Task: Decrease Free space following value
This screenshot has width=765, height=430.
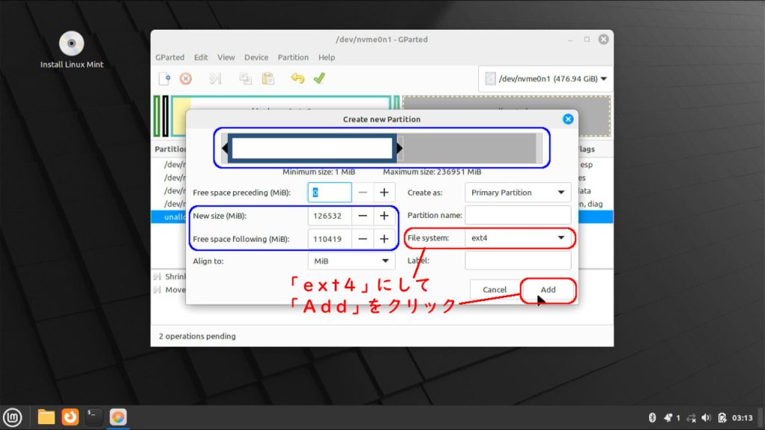Action: tap(362, 239)
